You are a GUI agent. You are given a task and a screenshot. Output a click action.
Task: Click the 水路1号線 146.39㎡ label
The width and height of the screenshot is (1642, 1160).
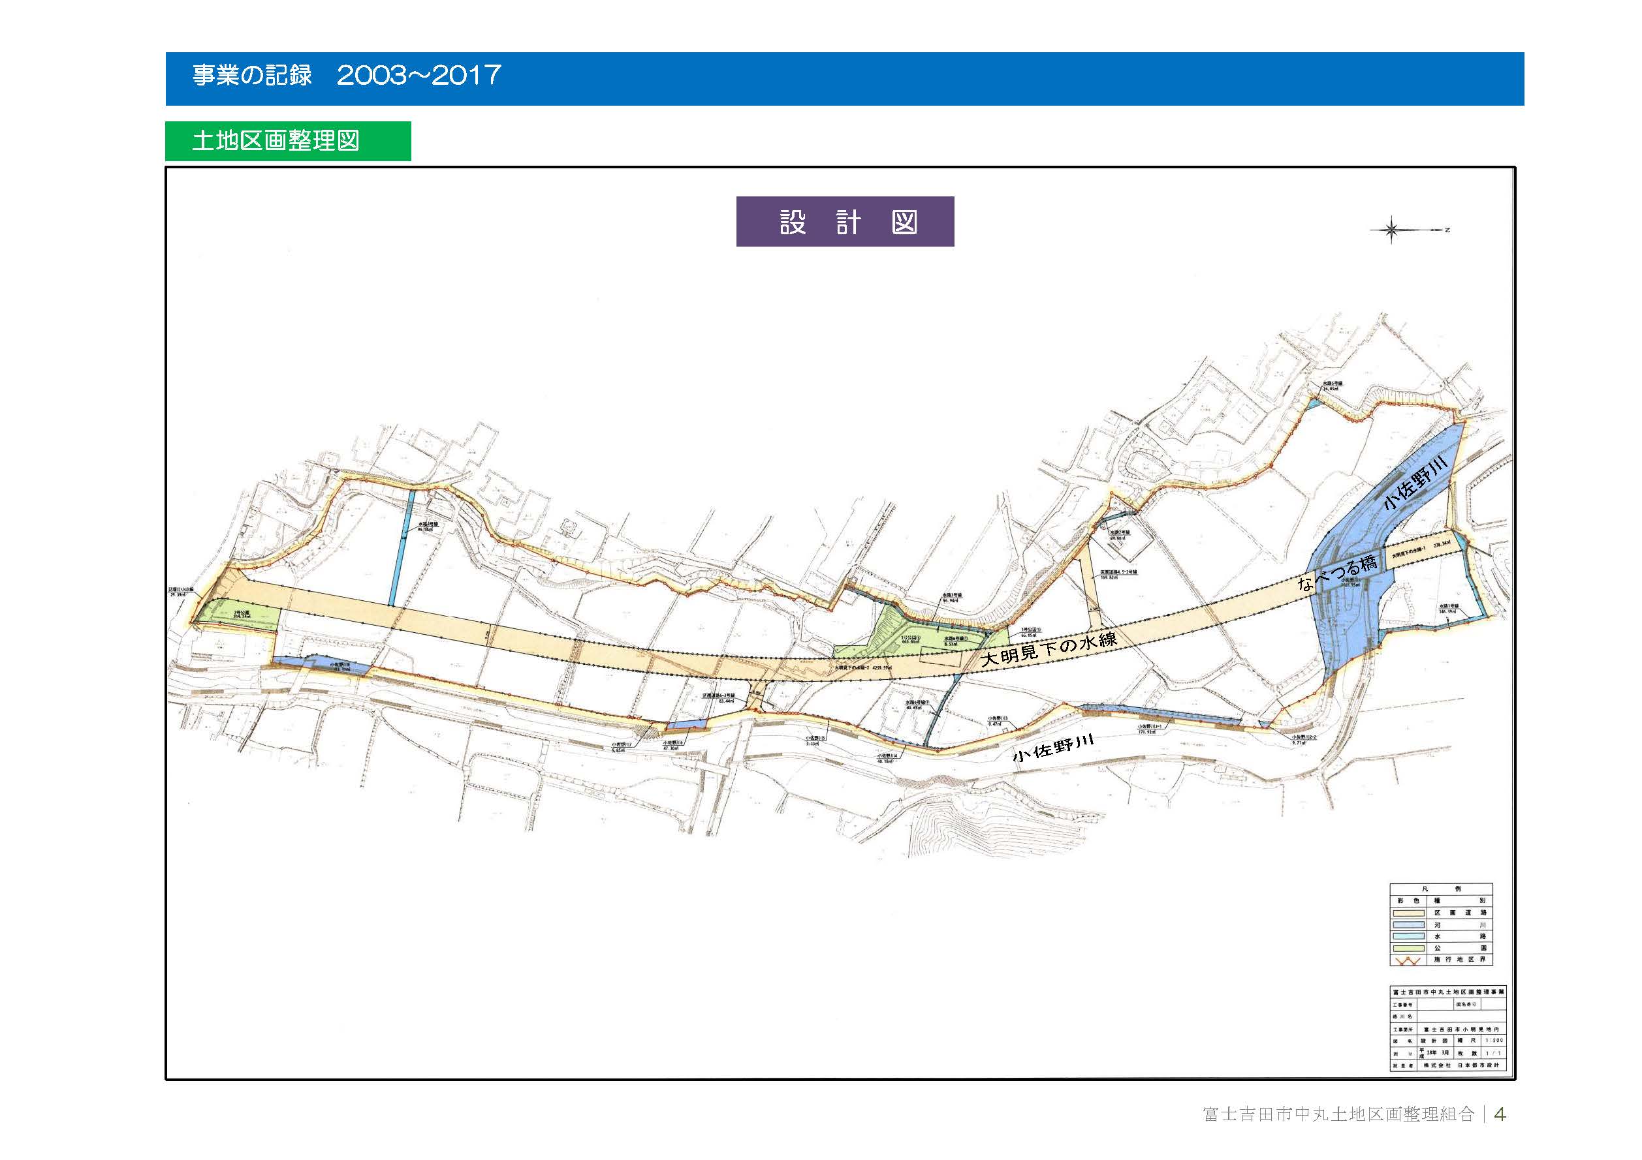[x=1449, y=609]
